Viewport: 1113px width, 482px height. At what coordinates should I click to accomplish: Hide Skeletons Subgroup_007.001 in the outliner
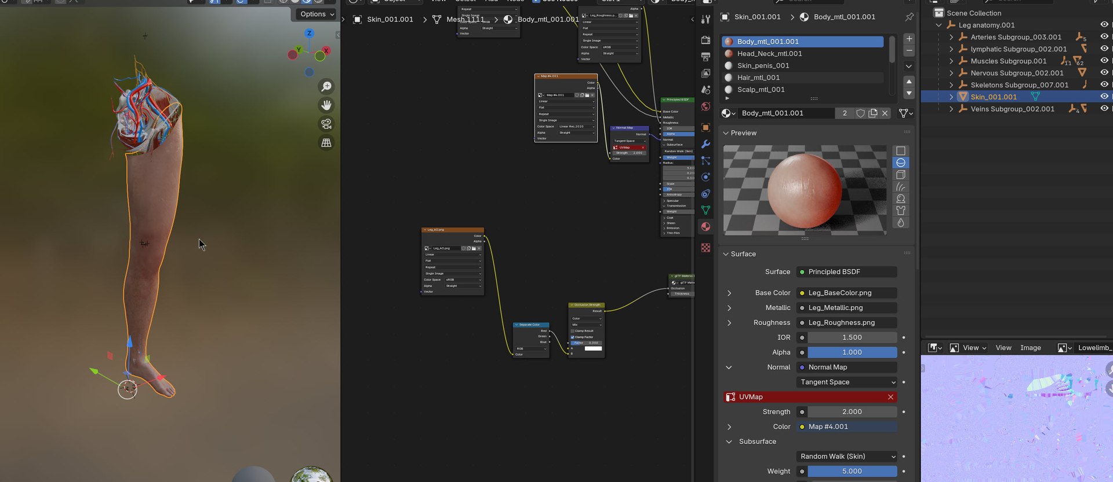click(1104, 85)
